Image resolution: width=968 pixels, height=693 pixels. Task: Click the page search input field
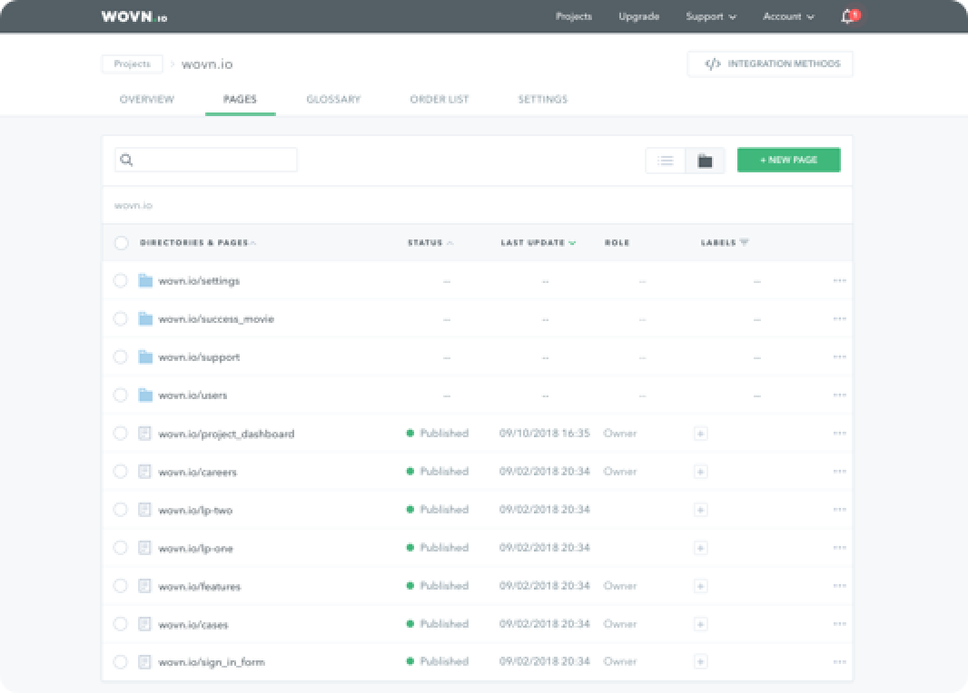(x=214, y=160)
